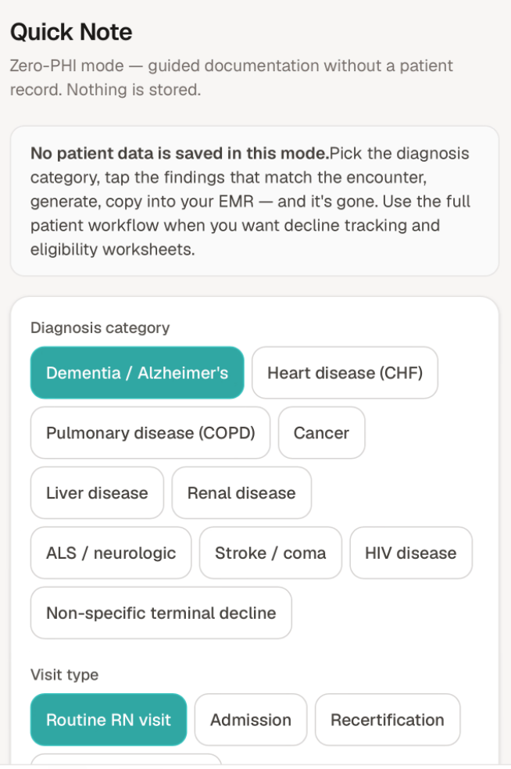The height and width of the screenshot is (769, 511).
Task: Click the bold no patient data notice
Action: pos(180,153)
